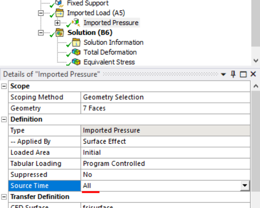
Task: Open the Details panel options dropdown arrow
Action: [223, 74]
